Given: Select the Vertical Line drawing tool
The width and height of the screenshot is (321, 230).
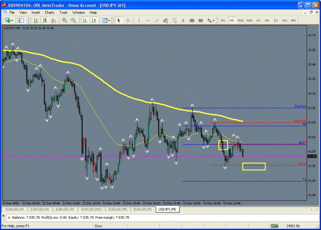Looking at the screenshot, I should click(139, 20).
